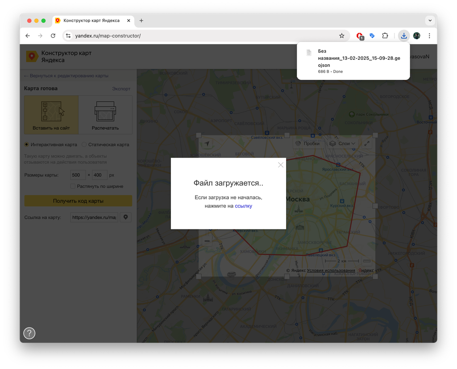Edit the map height field 400
The image size is (457, 369).
[x=100, y=175]
